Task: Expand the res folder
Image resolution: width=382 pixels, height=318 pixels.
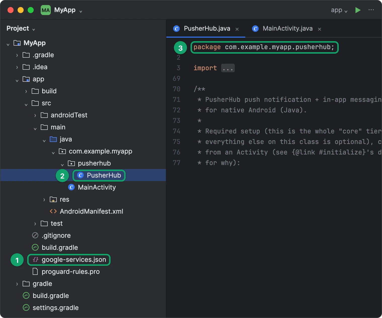Action: [44, 200]
